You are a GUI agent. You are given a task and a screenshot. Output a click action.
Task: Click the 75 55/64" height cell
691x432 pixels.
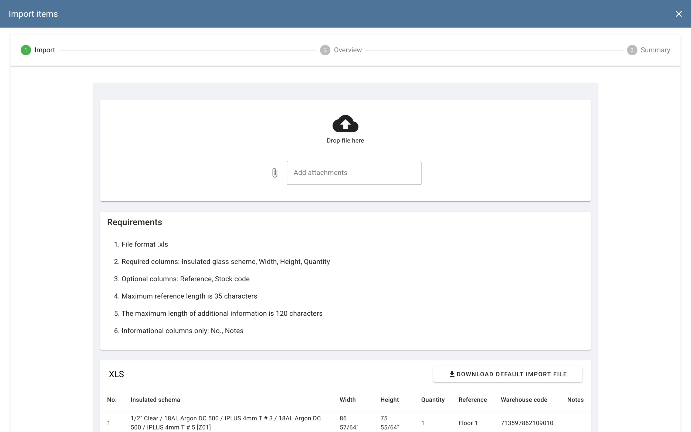pyautogui.click(x=389, y=423)
